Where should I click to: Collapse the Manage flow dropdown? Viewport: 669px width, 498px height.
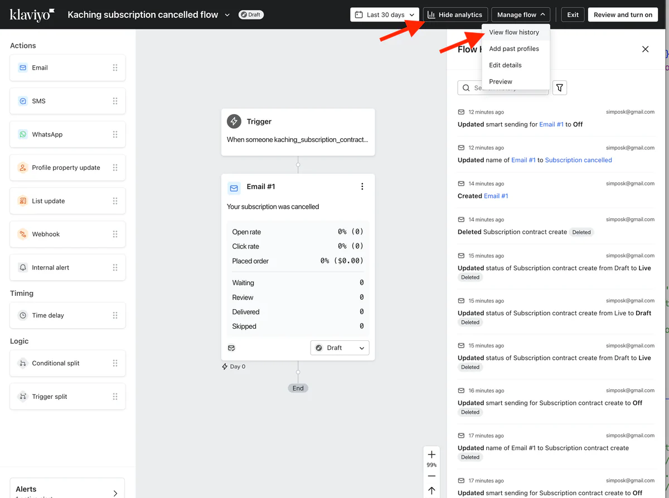[521, 14]
